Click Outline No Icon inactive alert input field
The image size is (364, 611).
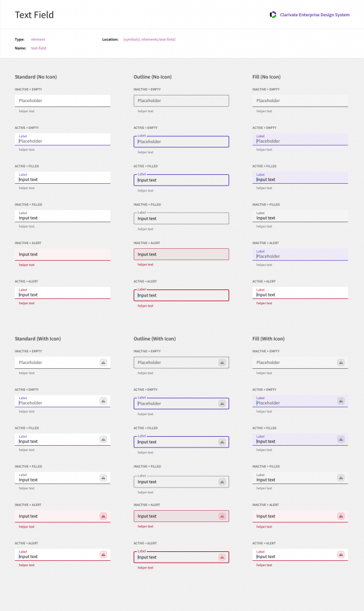tap(181, 254)
